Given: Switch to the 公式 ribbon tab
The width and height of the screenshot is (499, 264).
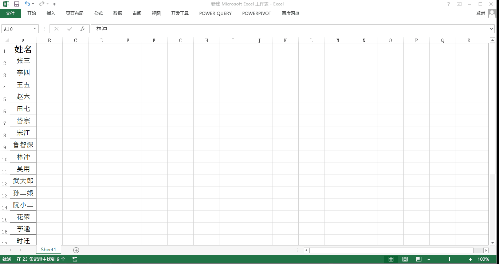Looking at the screenshot, I should point(98,13).
